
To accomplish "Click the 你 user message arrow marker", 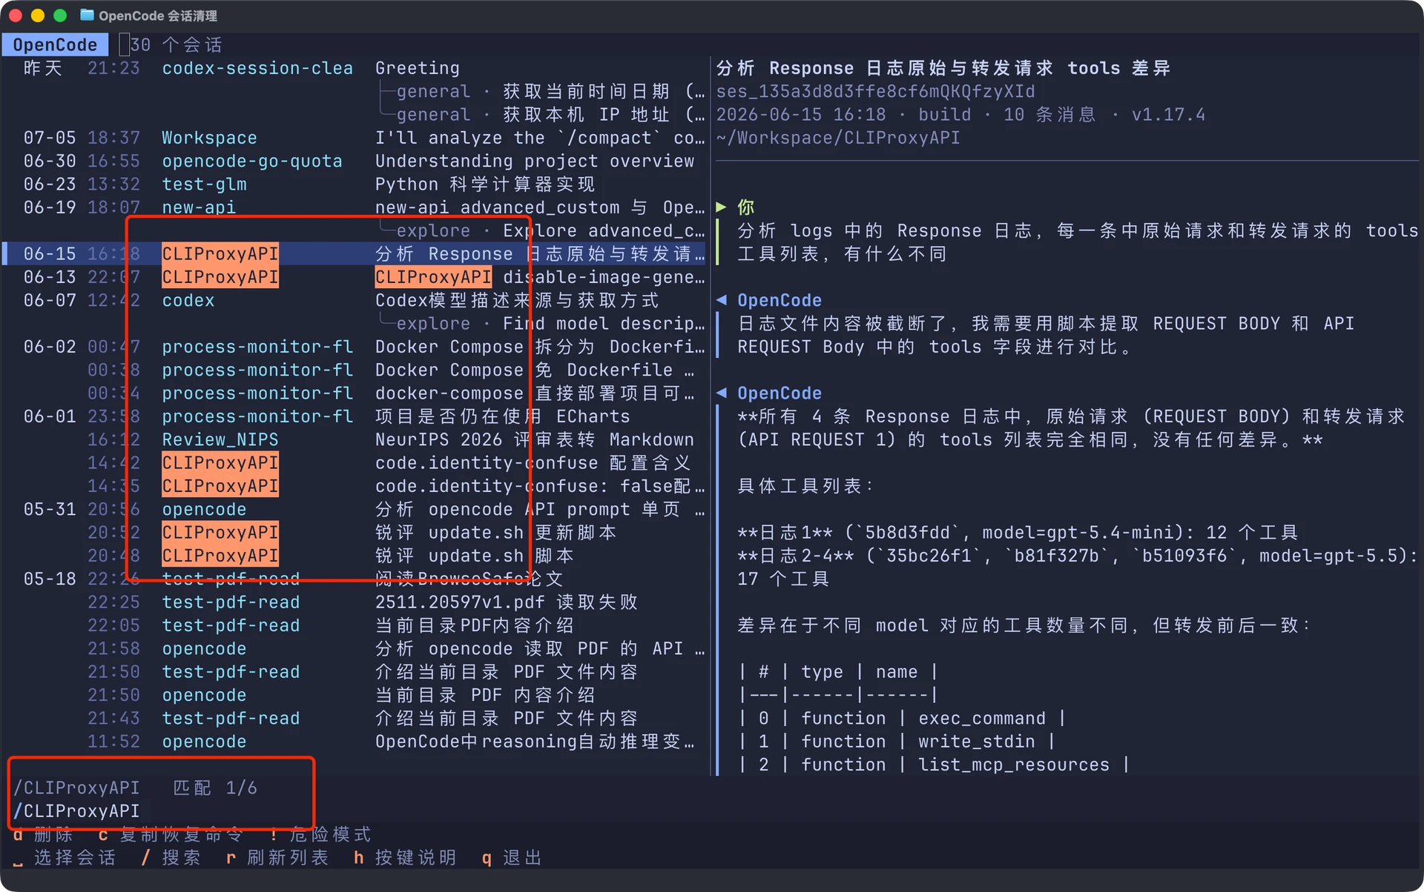I will 721,207.
